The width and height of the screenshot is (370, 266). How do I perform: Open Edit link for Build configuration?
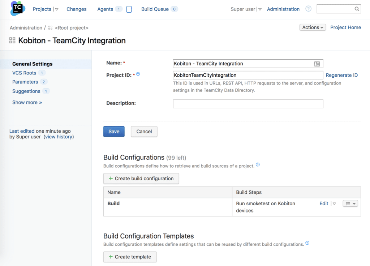pyautogui.click(x=324, y=203)
